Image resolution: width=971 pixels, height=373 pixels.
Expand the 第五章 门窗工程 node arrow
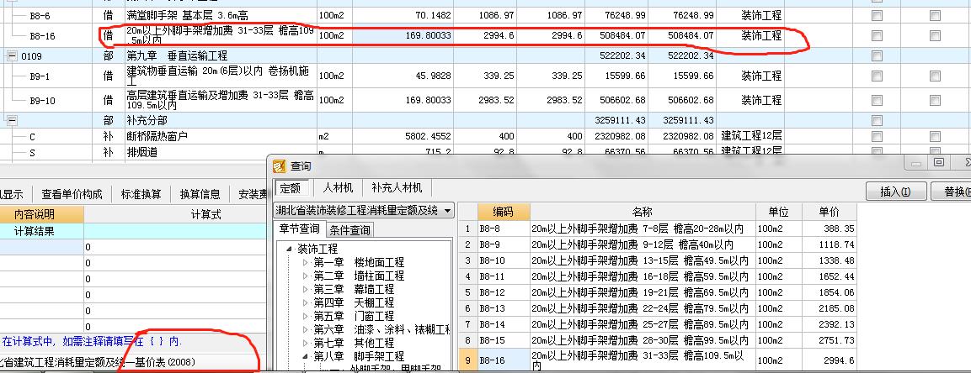(x=306, y=316)
